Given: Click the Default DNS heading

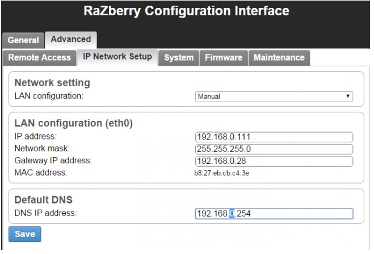Looking at the screenshot, I should click(43, 200).
